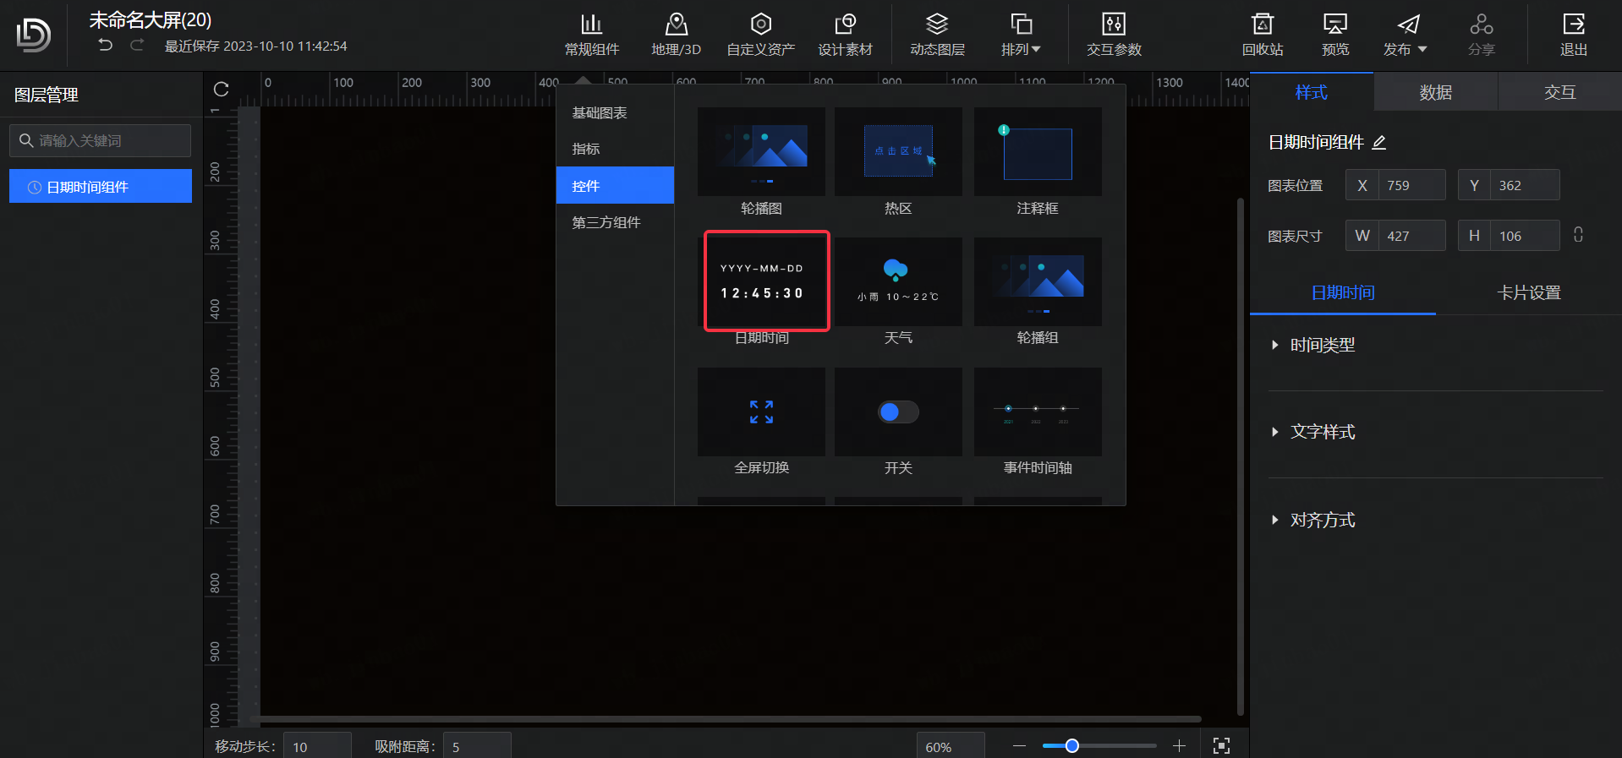Screen dimensions: 1622x758
Task: Open the 地理/3D components menu
Action: tap(676, 35)
